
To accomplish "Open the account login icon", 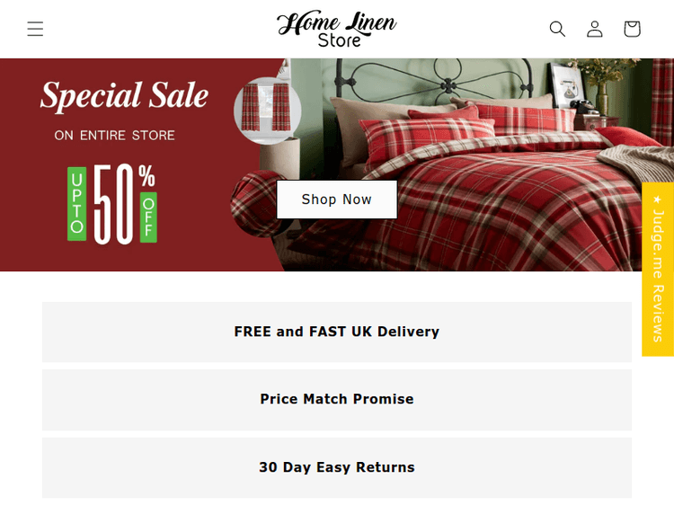I will [595, 29].
